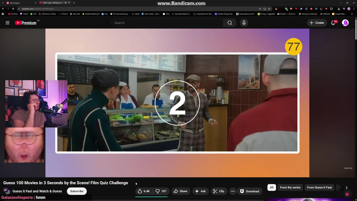Viewport: 357px width, 201px height.
Task: Open the Color wheel bookmark
Action: [x=151, y=14]
